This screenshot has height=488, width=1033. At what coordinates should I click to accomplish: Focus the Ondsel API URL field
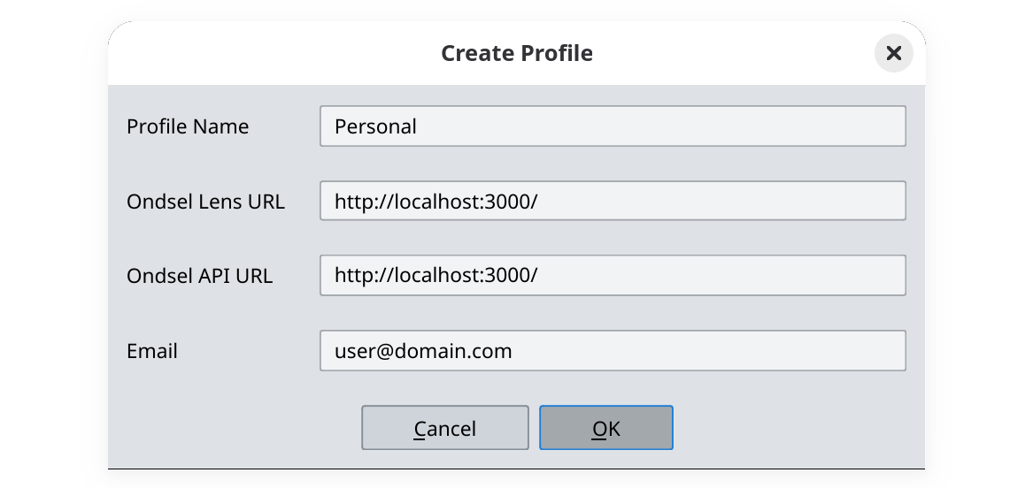(x=613, y=276)
